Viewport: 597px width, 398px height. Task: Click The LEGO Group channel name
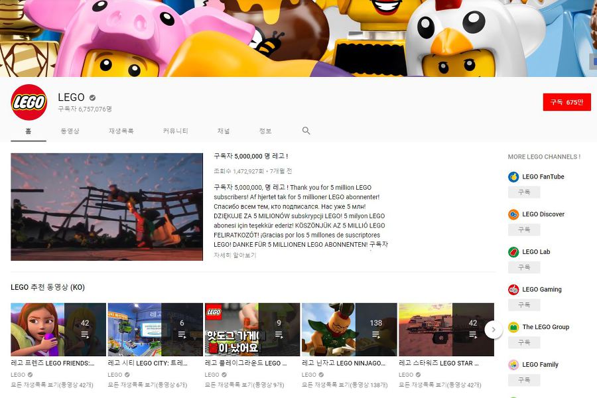(x=546, y=327)
